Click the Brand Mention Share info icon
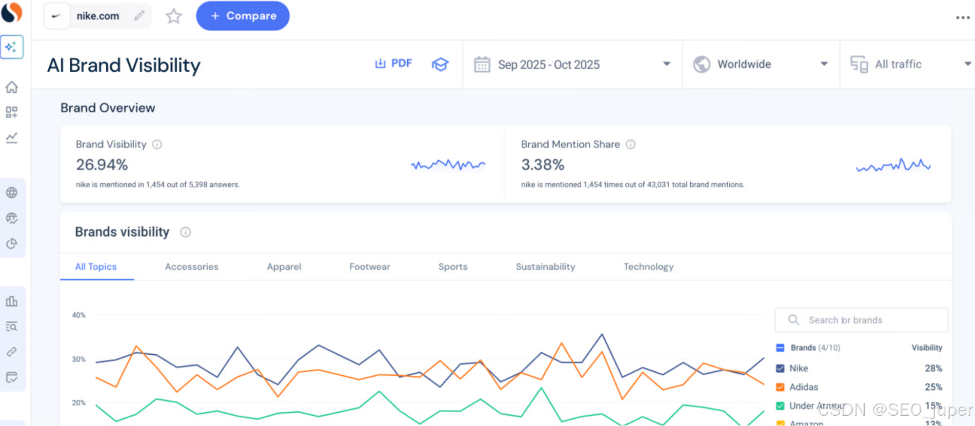 631,144
